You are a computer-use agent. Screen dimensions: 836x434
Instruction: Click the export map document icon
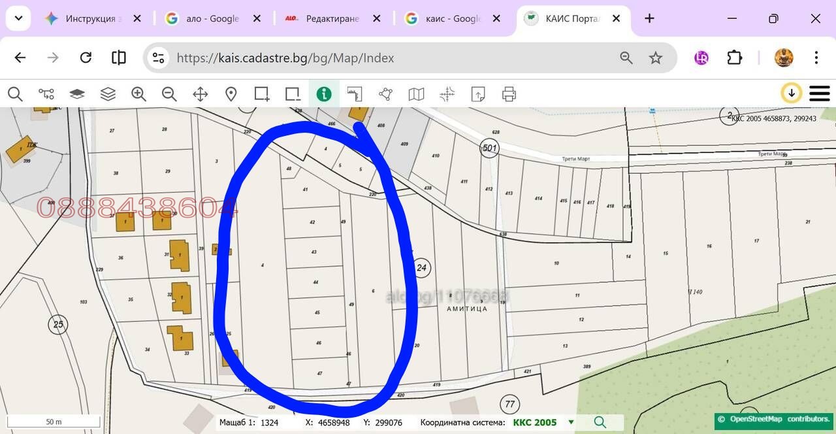click(x=478, y=94)
